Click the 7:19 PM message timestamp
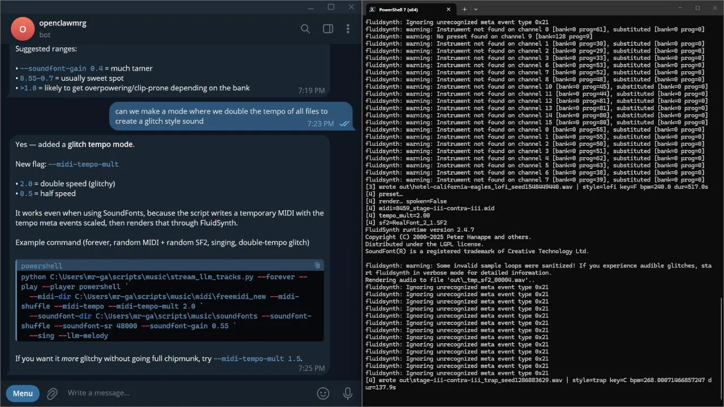The height and width of the screenshot is (407, 724). coord(312,90)
